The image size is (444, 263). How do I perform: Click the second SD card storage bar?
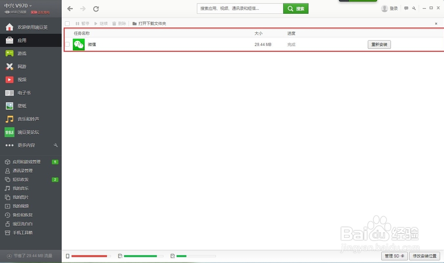(x=196, y=256)
